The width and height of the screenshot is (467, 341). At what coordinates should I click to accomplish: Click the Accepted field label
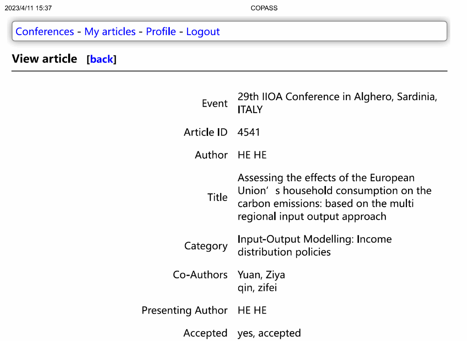tap(206, 333)
